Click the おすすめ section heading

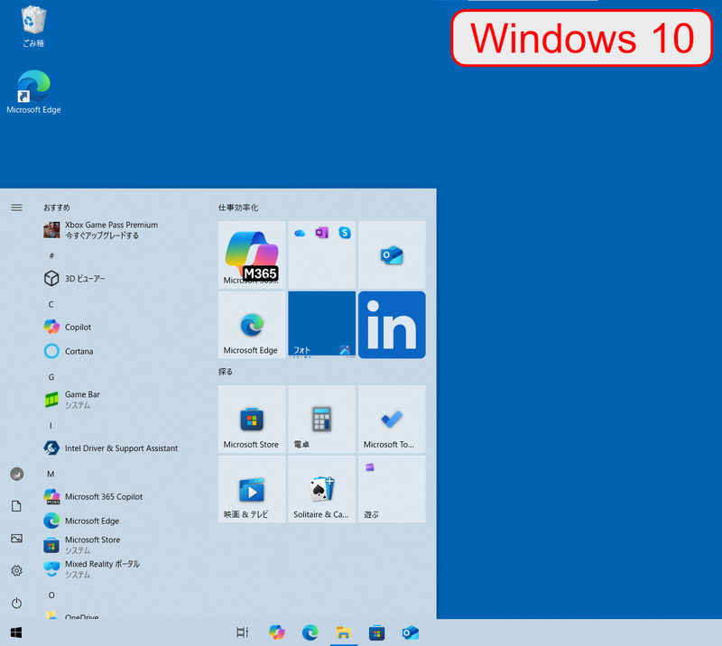pyautogui.click(x=57, y=208)
